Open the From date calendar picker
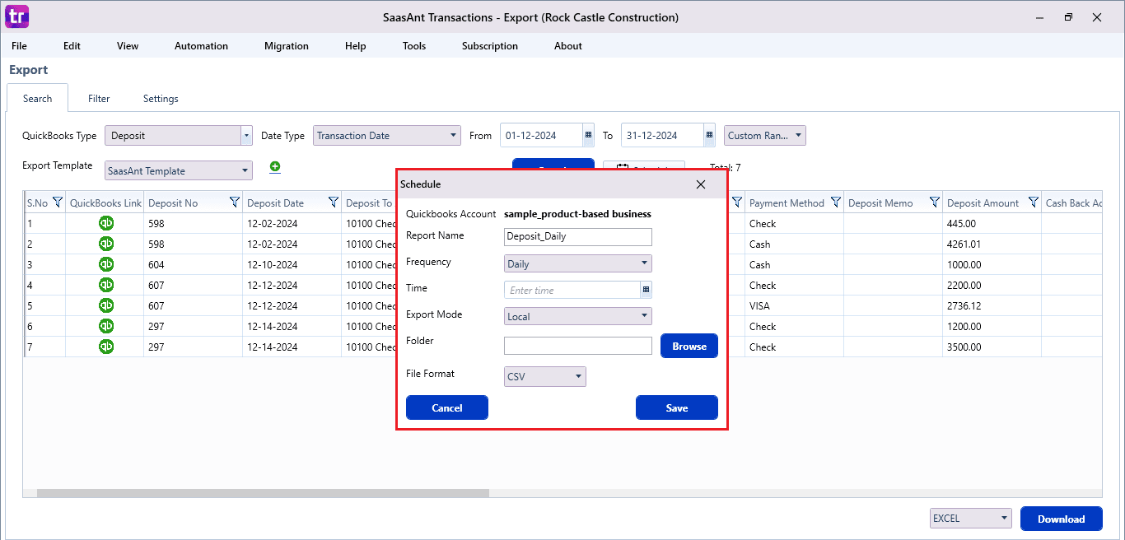 588,136
